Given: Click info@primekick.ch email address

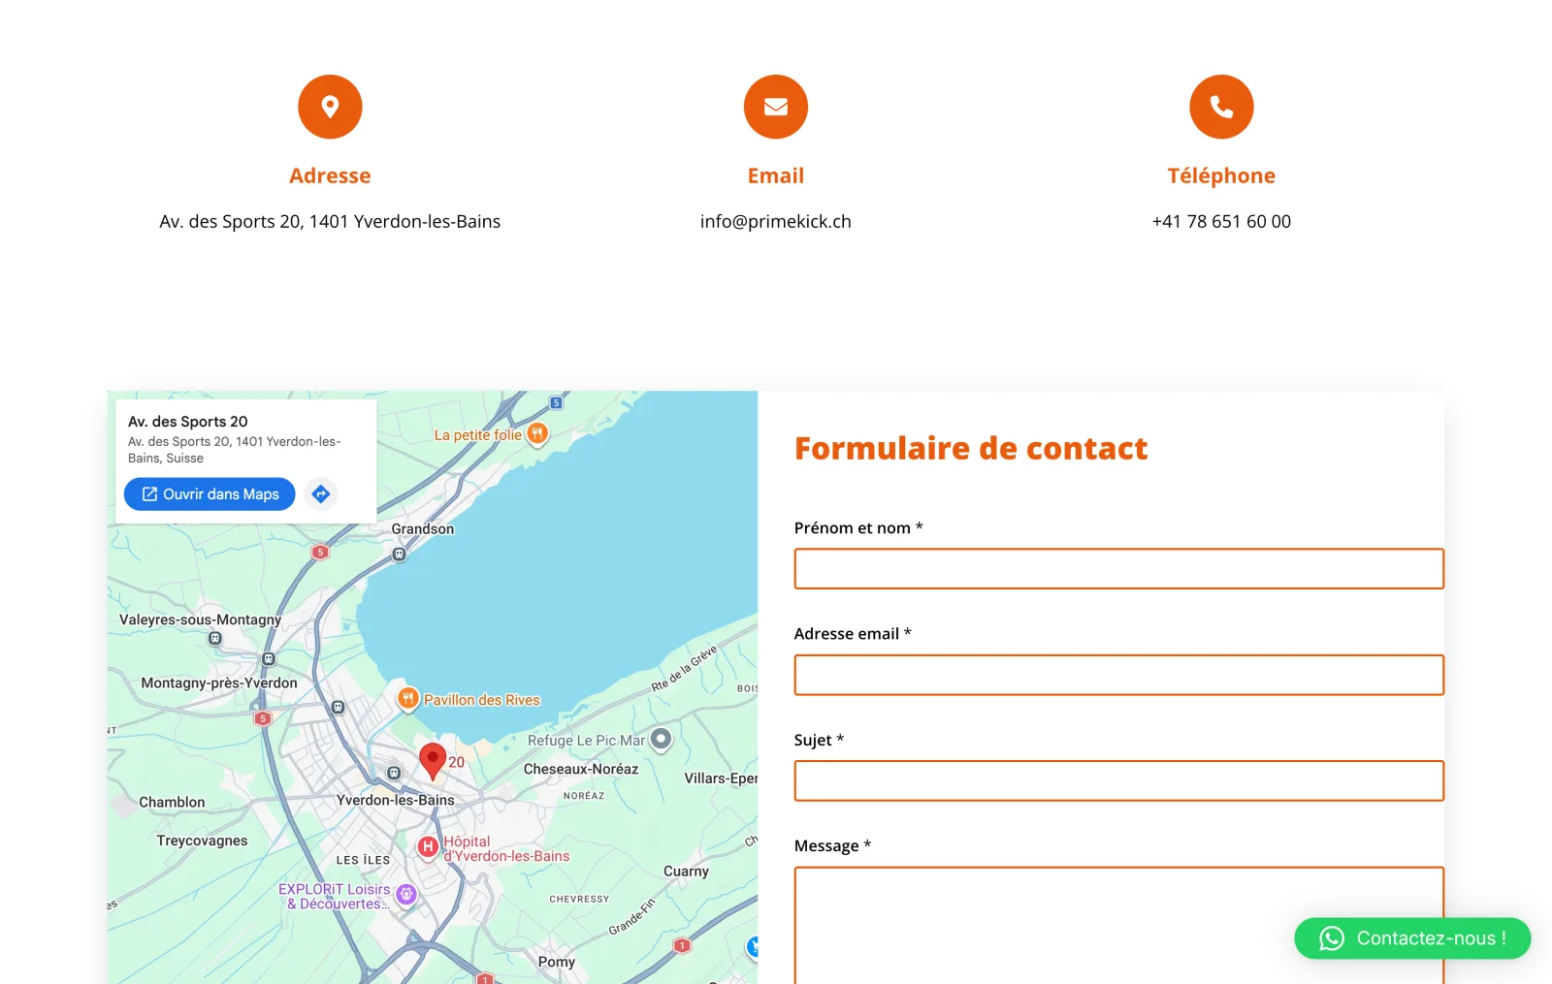Looking at the screenshot, I should pyautogui.click(x=776, y=221).
